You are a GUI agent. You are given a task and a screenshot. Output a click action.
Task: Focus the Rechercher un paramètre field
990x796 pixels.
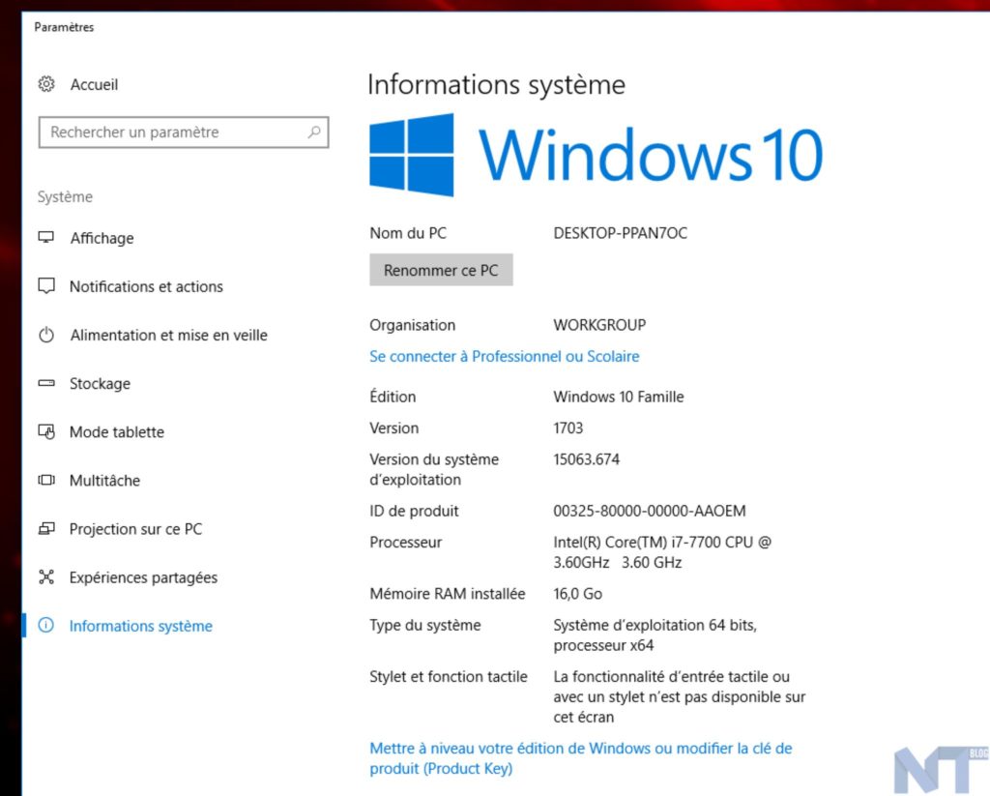click(x=184, y=133)
